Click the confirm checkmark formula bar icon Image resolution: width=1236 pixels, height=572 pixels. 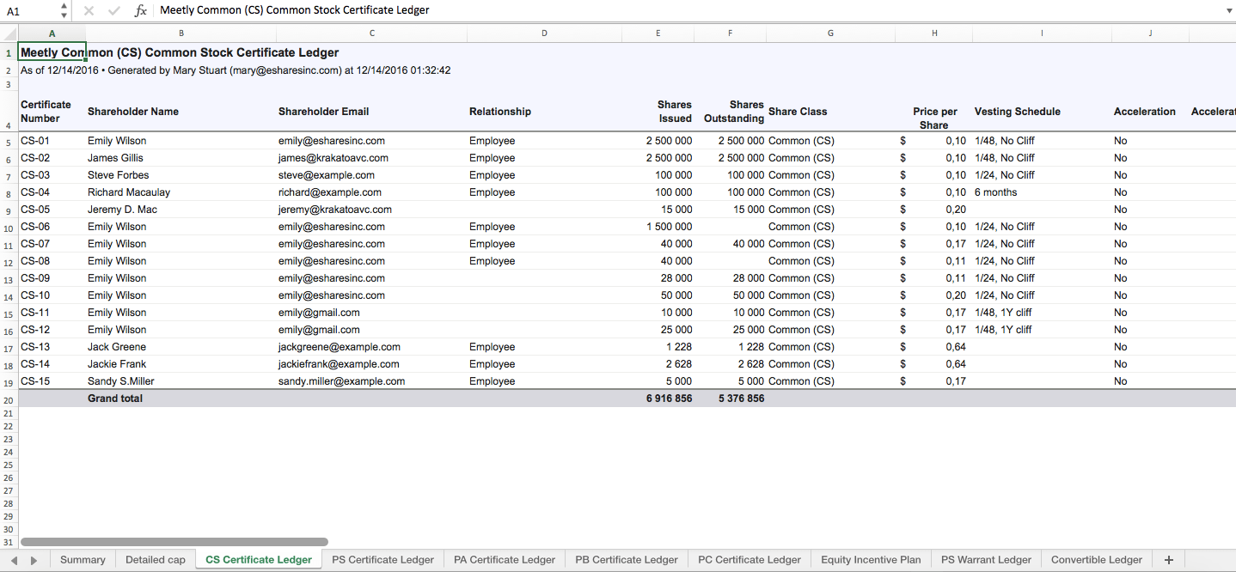(114, 10)
